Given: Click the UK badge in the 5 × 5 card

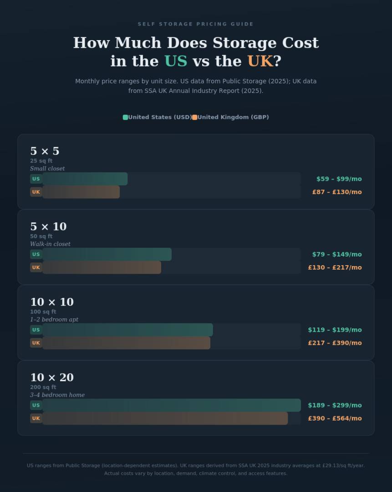Looking at the screenshot, I should [36, 192].
